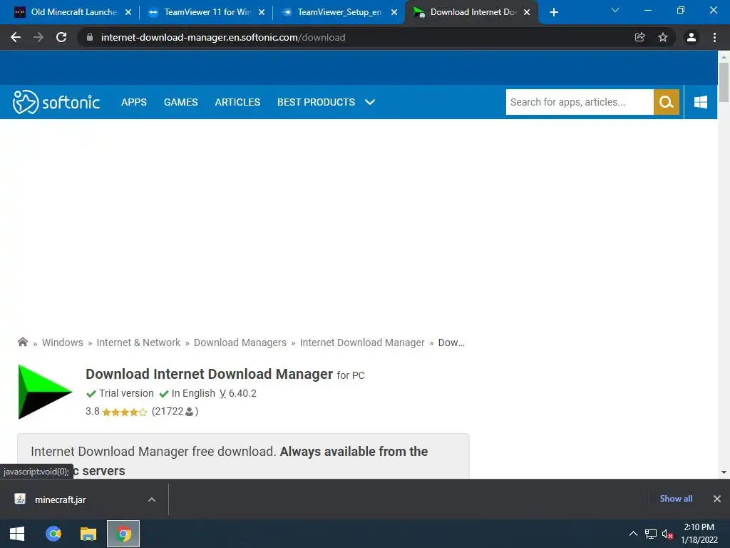Click the padlock site info icon
Viewport: 730px width, 548px height.
coord(90,37)
